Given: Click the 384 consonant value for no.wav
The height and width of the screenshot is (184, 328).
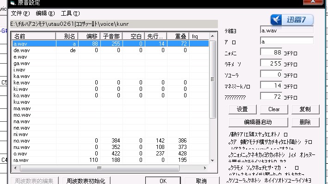Looking at the screenshot, I should coord(116,141).
